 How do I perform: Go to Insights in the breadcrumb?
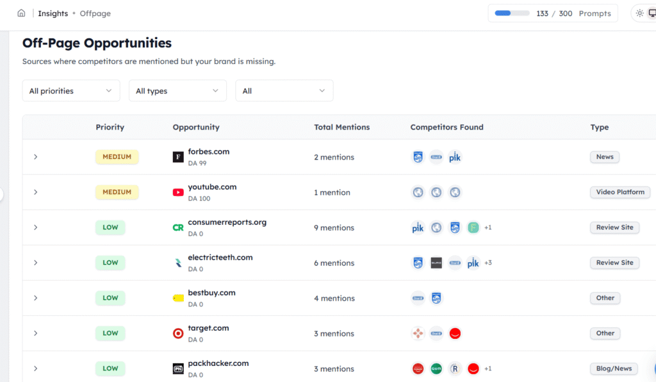click(53, 13)
